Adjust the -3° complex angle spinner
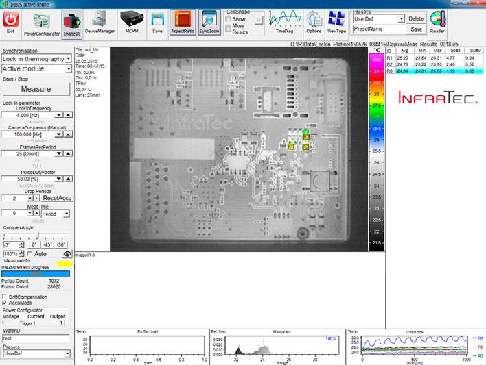Screen dimensions: 486x365 pos(21,244)
